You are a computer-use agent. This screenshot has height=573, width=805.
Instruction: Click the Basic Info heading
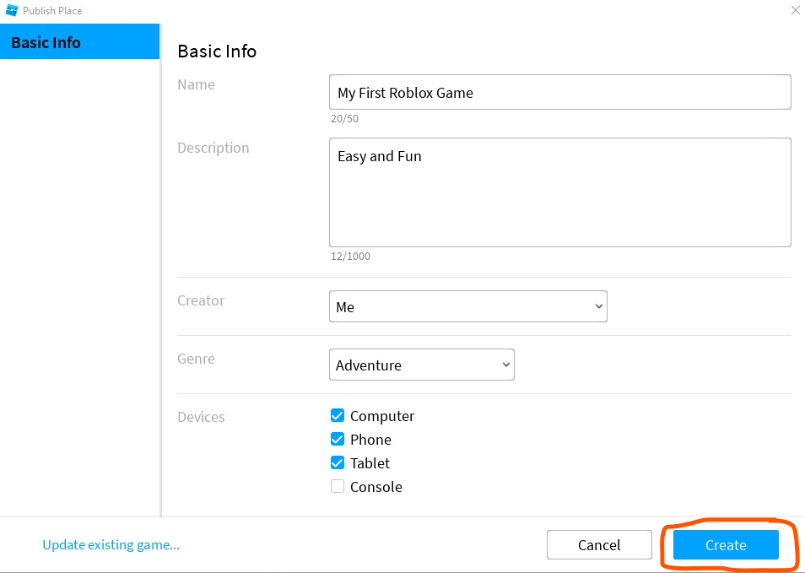click(x=217, y=51)
